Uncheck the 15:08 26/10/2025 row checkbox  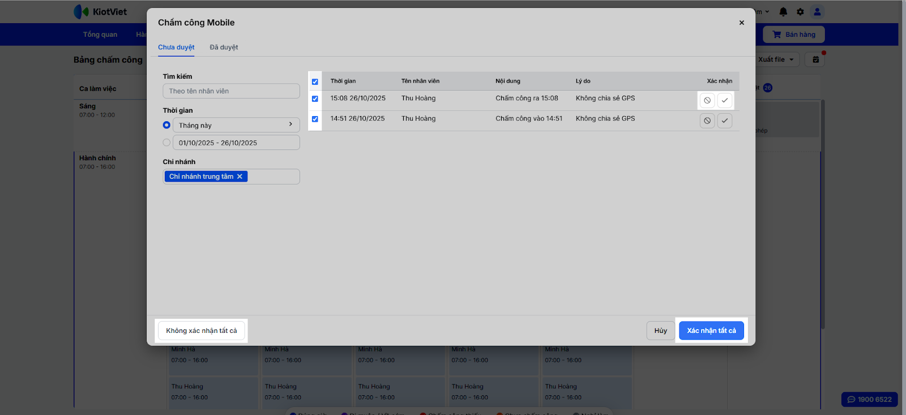coord(315,99)
